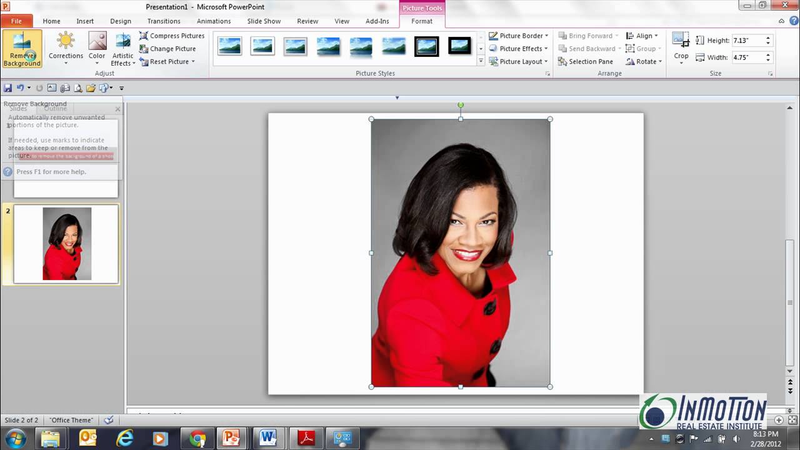Switch to the Insert tab
800x450 pixels.
[85, 21]
